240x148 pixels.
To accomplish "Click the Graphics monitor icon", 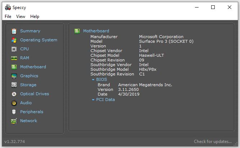I will [14, 76].
